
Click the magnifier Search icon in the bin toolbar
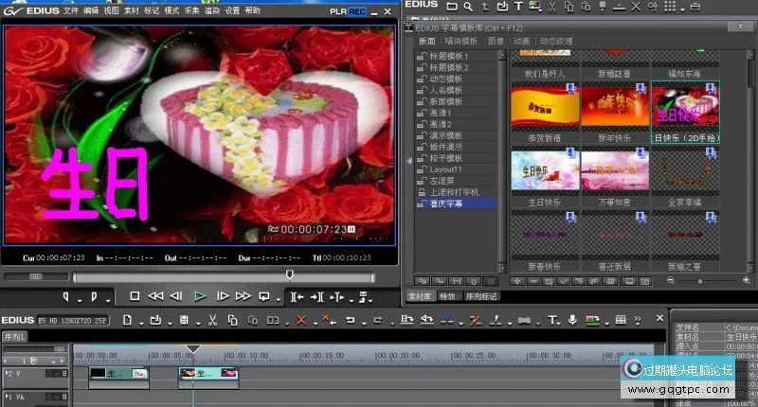(x=468, y=7)
